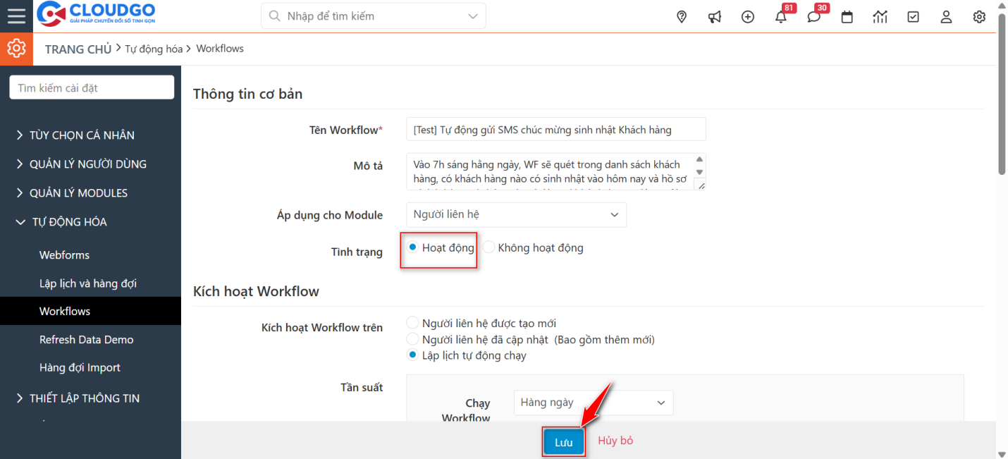Go to 'Refresh Data Demo' in sidebar
This screenshot has height=459, width=1008.
(x=86, y=339)
